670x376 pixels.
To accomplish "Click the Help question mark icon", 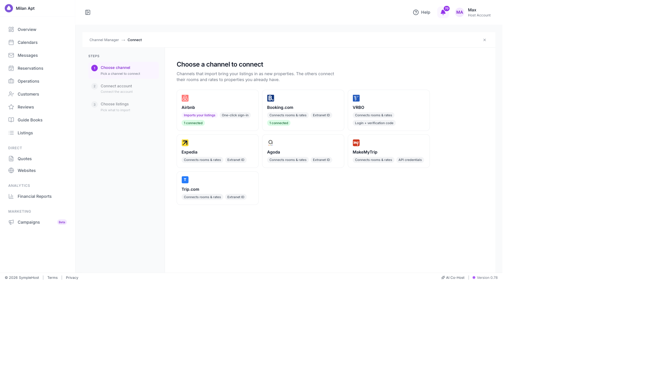I will 416,13.
